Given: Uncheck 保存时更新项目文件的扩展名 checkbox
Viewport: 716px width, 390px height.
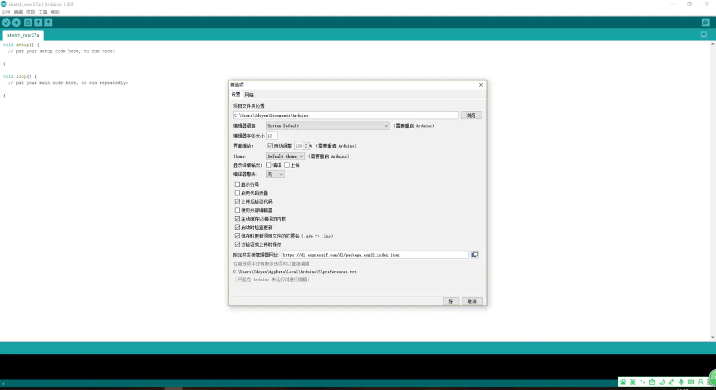Looking at the screenshot, I should click(x=237, y=236).
